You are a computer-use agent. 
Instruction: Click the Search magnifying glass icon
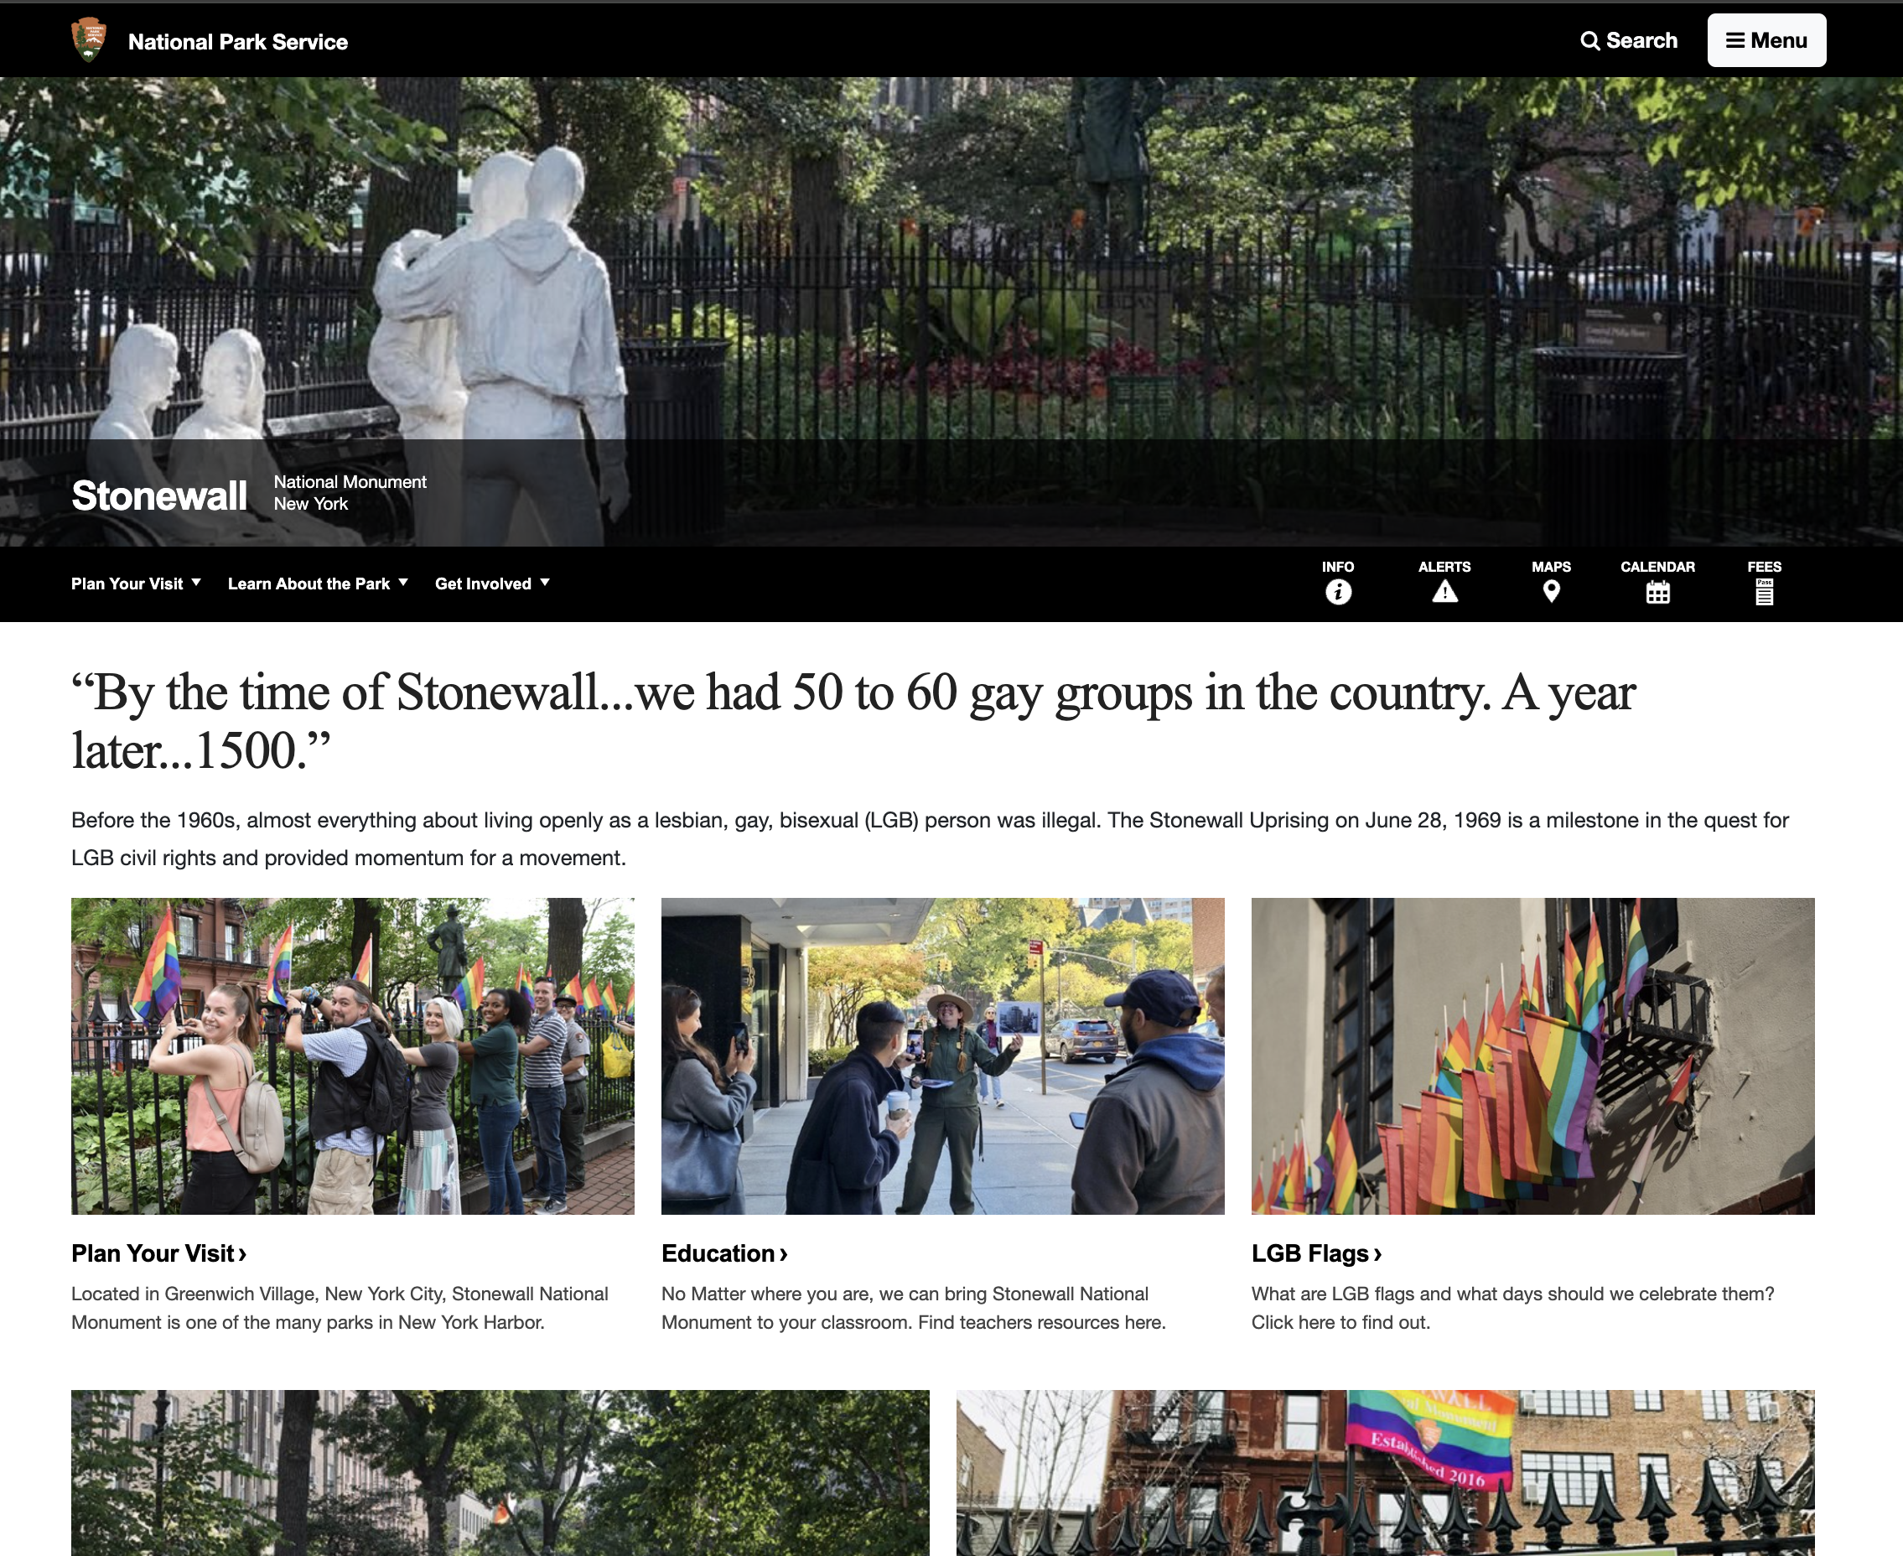click(x=1589, y=41)
